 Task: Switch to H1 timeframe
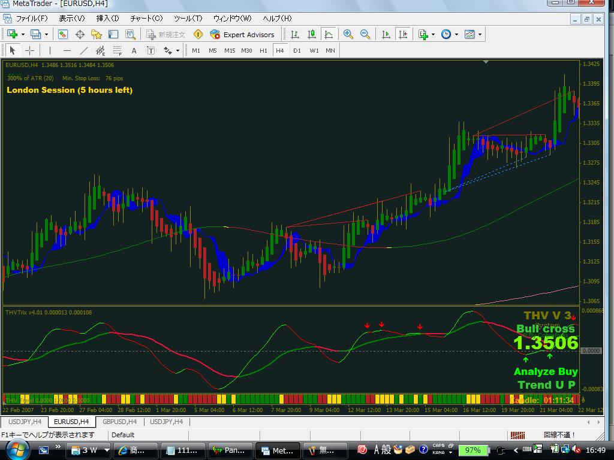click(x=264, y=50)
